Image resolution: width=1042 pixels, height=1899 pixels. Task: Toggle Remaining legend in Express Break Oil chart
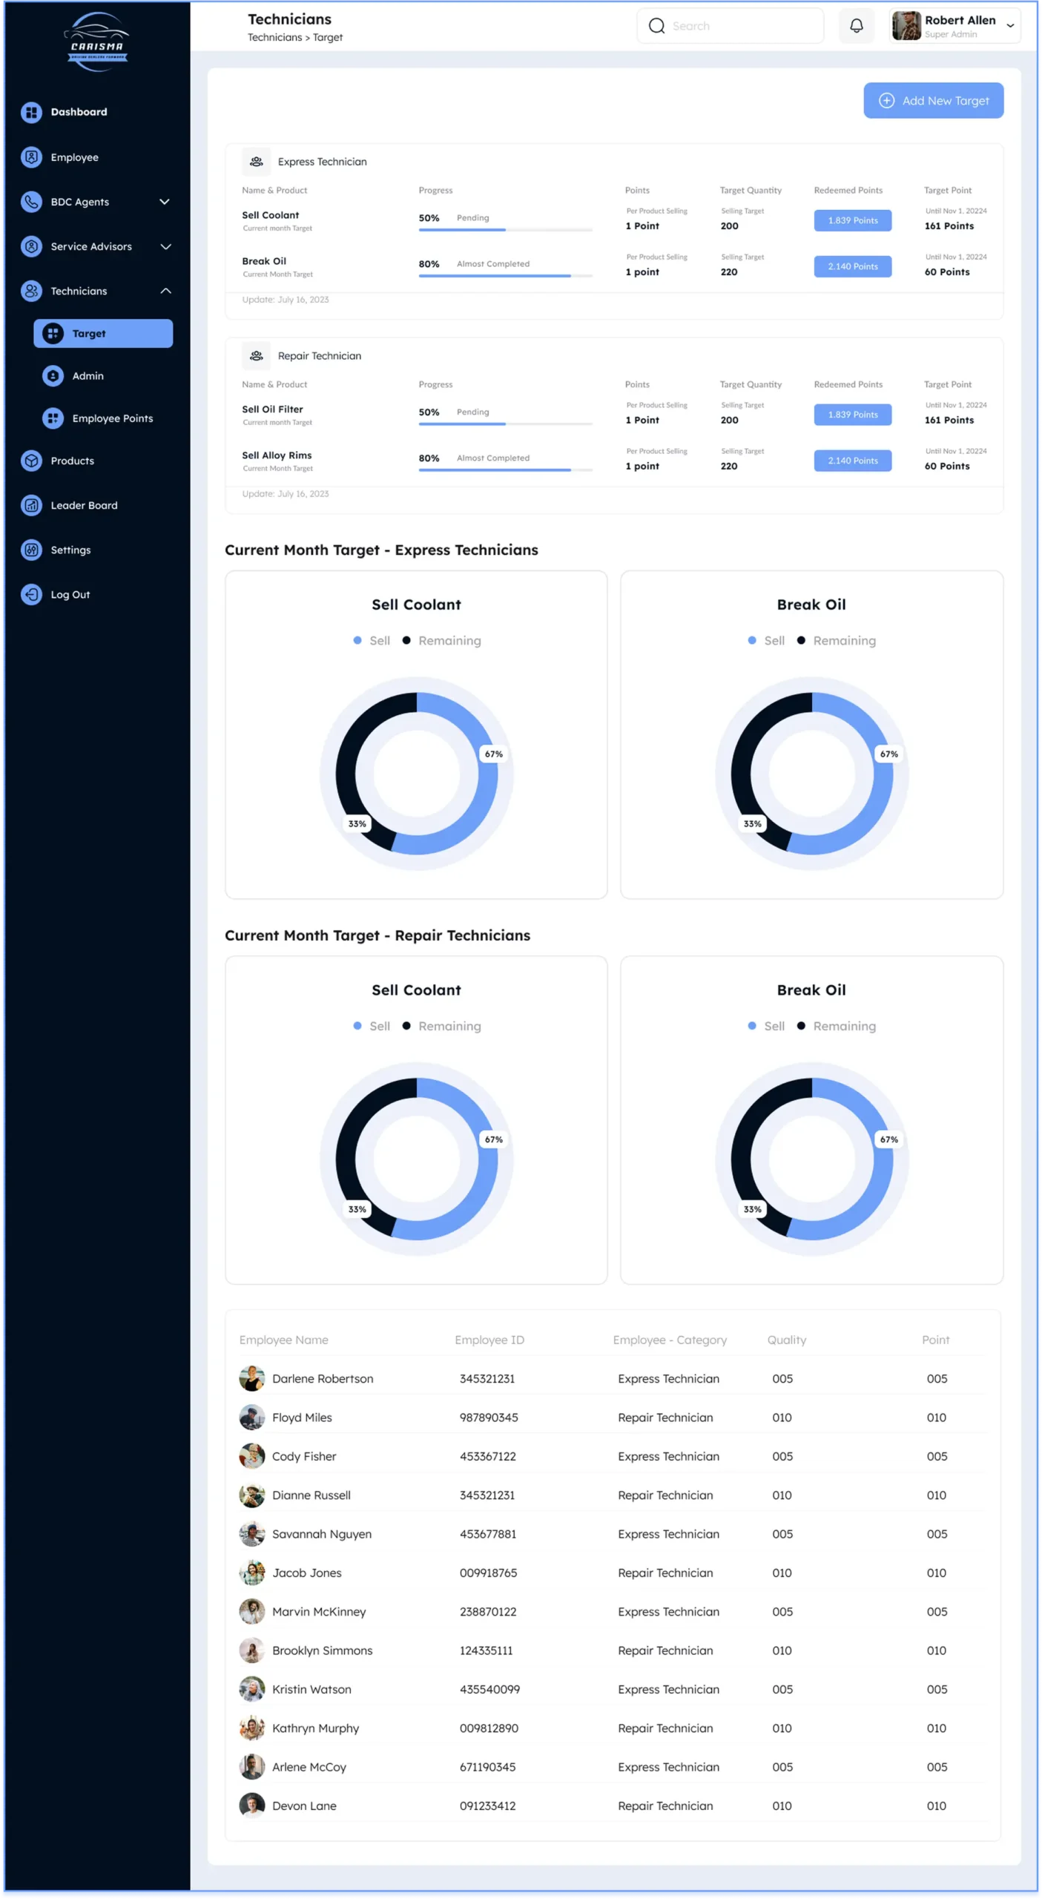836,640
